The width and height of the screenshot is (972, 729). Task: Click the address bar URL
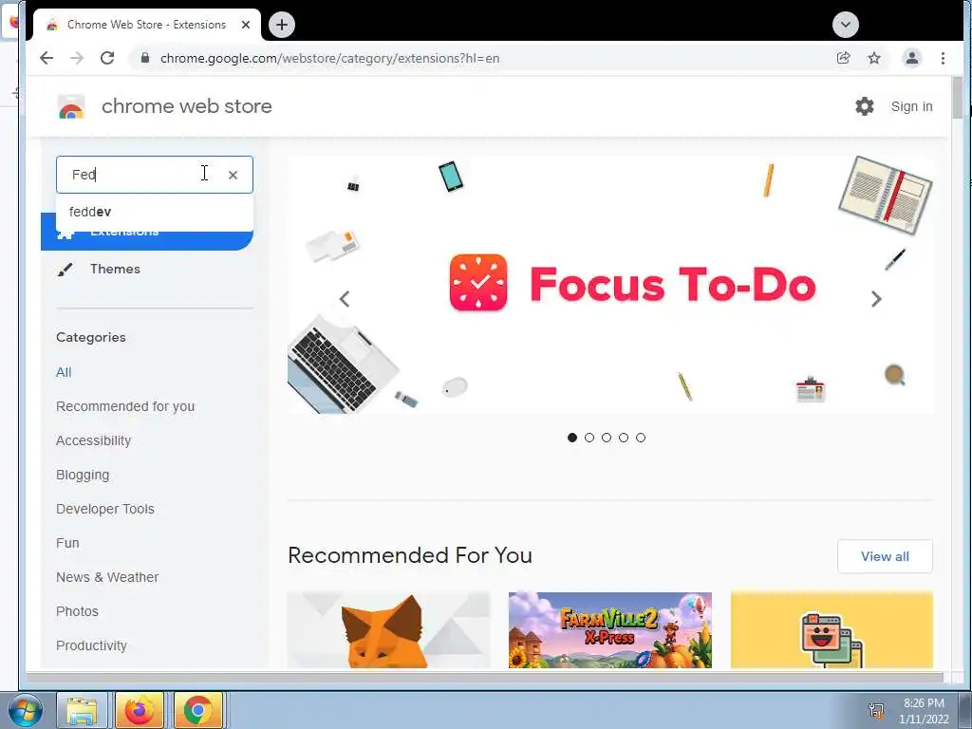click(329, 58)
